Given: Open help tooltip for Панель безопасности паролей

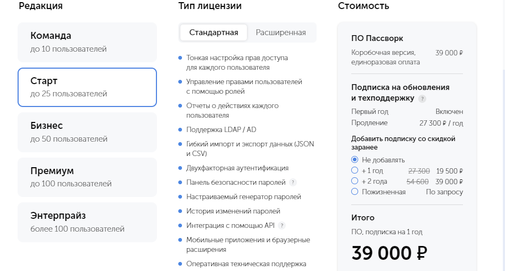Looking at the screenshot, I should 293,182.
